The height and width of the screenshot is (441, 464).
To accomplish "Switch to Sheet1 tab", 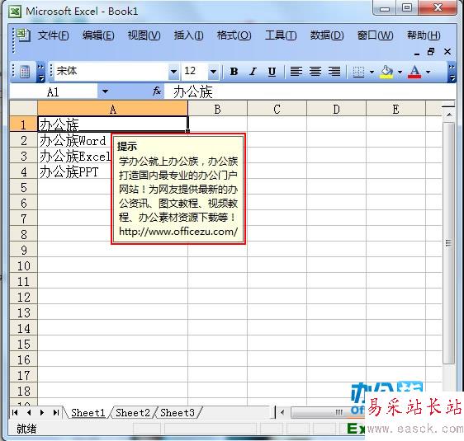I will click(88, 413).
